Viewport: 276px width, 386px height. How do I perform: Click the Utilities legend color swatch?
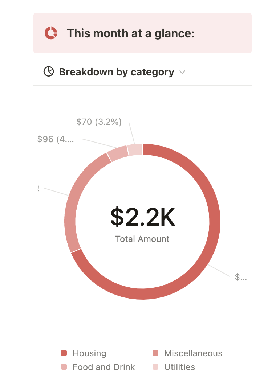point(156,367)
